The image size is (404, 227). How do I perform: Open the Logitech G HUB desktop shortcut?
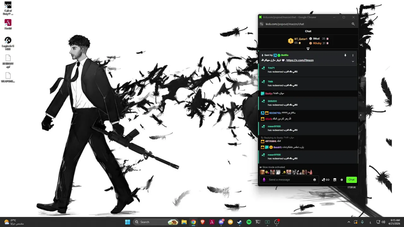click(x=8, y=44)
